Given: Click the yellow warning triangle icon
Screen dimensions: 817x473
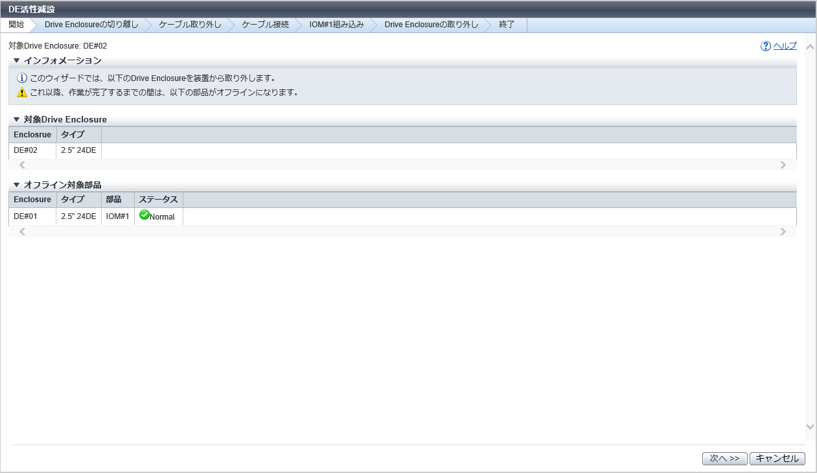Looking at the screenshot, I should click(x=22, y=92).
